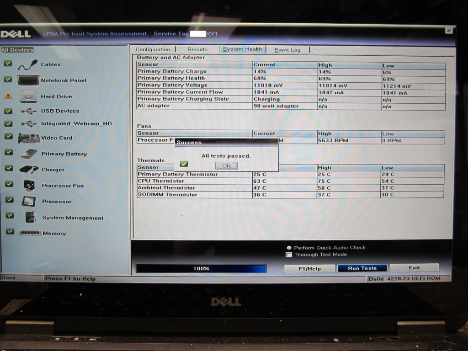Screen dimensions: 468x351
Task: Click the SODIMM Thermistor row
Action: click(290, 195)
